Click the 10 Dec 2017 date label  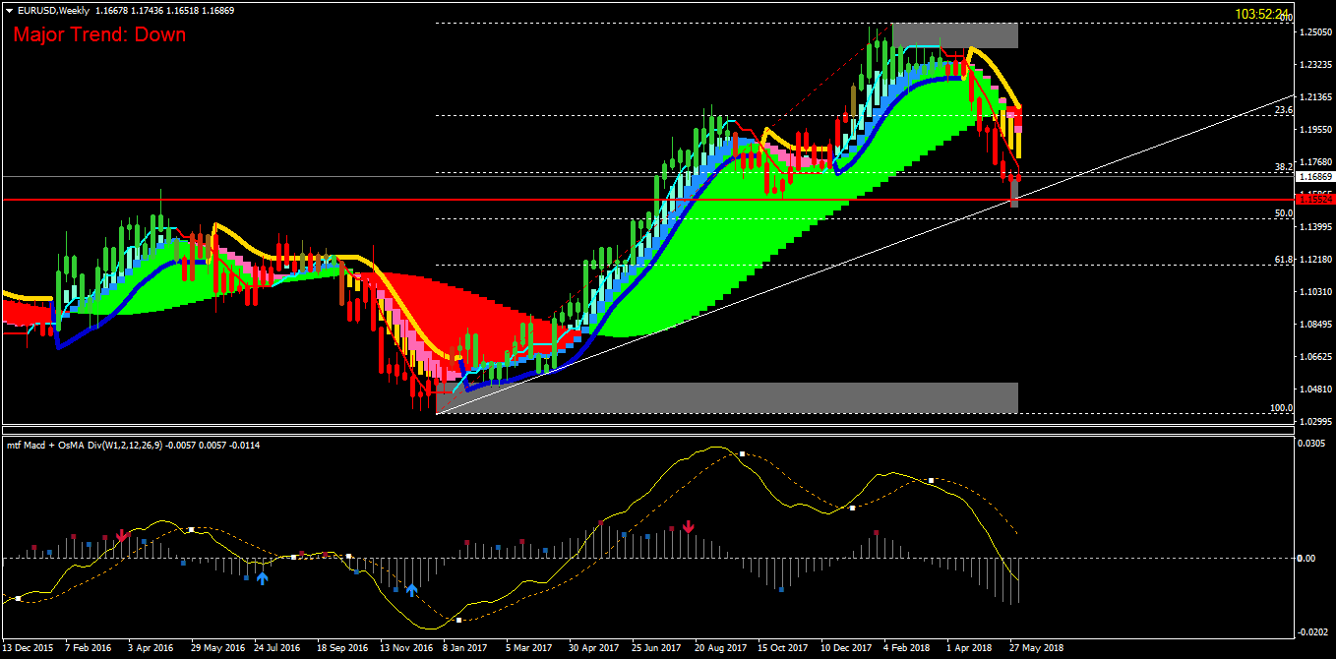point(846,648)
